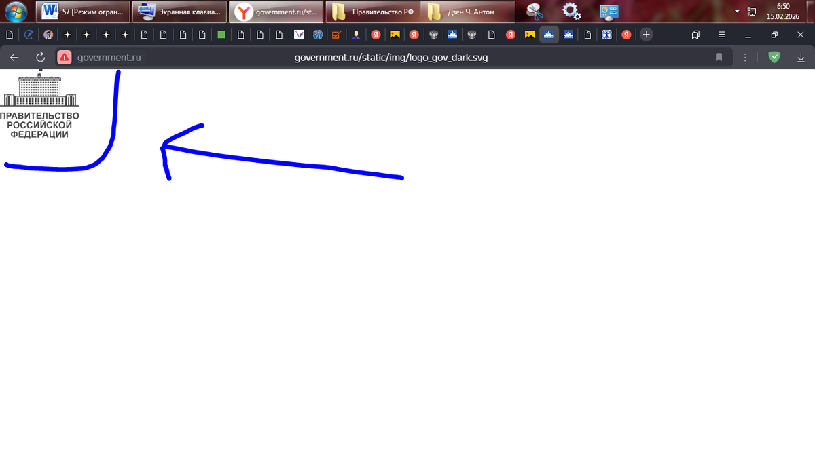Open the Дзен Ч. Антон folder window
The height and width of the screenshot is (458, 815).
click(x=469, y=12)
